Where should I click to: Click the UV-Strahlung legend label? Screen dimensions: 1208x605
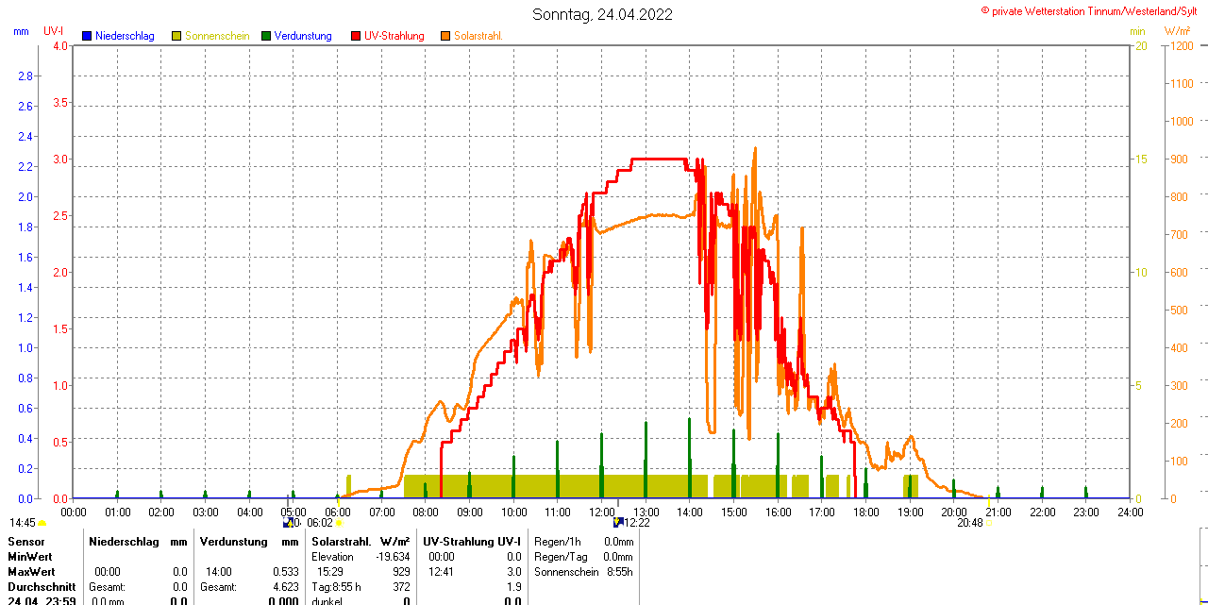pyautogui.click(x=394, y=36)
